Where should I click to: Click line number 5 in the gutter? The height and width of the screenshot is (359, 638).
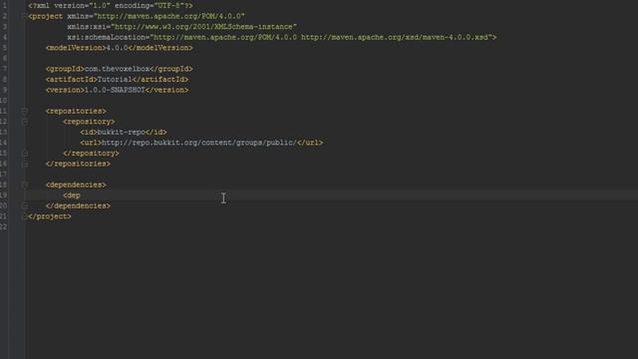point(4,48)
